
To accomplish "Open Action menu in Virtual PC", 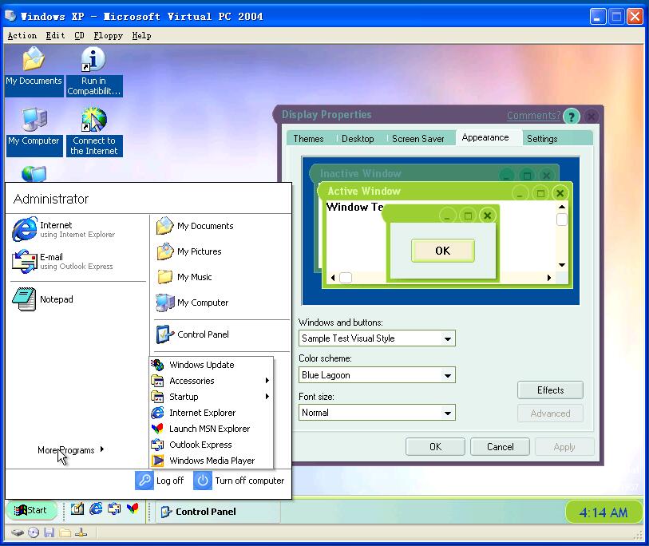I will point(22,36).
